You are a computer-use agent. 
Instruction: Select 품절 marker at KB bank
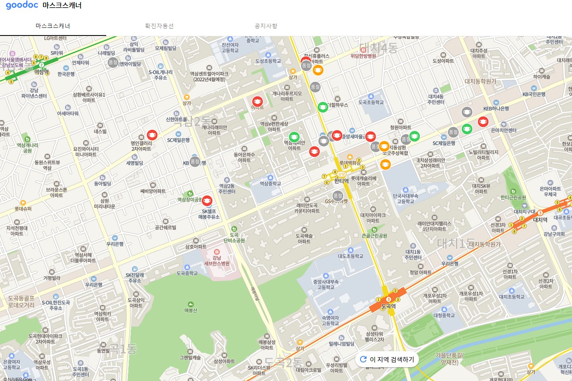195,162
